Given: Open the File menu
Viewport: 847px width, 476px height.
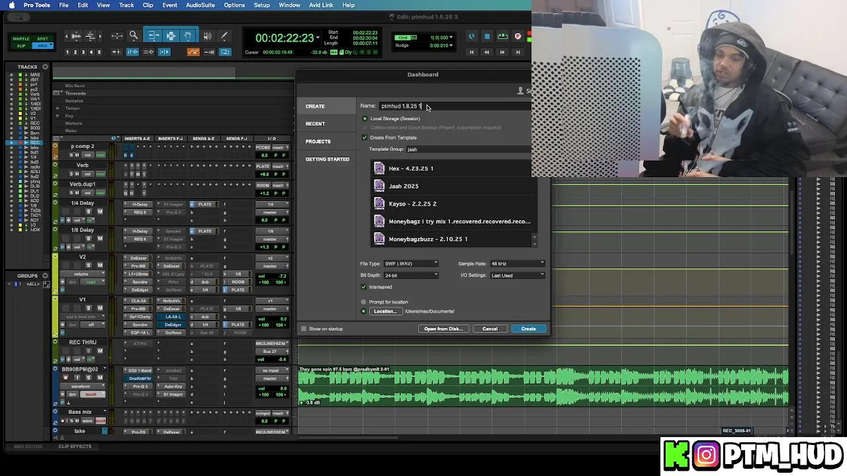Looking at the screenshot, I should click(x=64, y=5).
